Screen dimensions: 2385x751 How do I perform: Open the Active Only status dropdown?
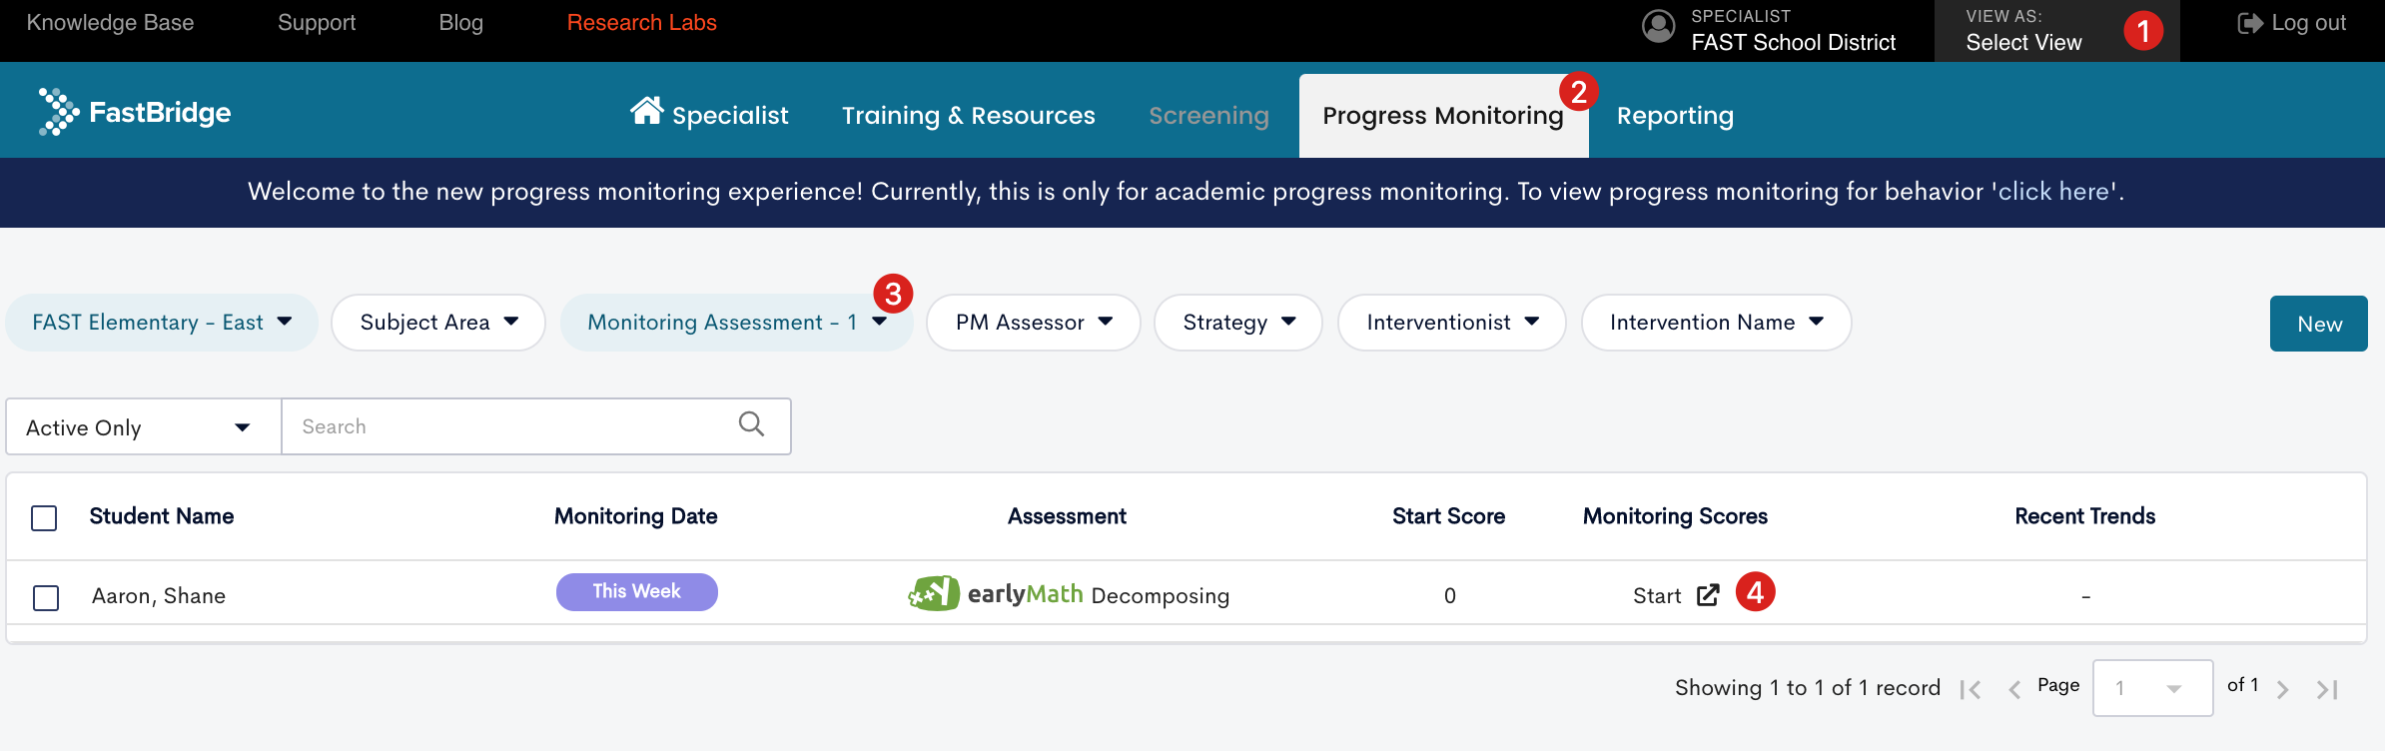144,427
